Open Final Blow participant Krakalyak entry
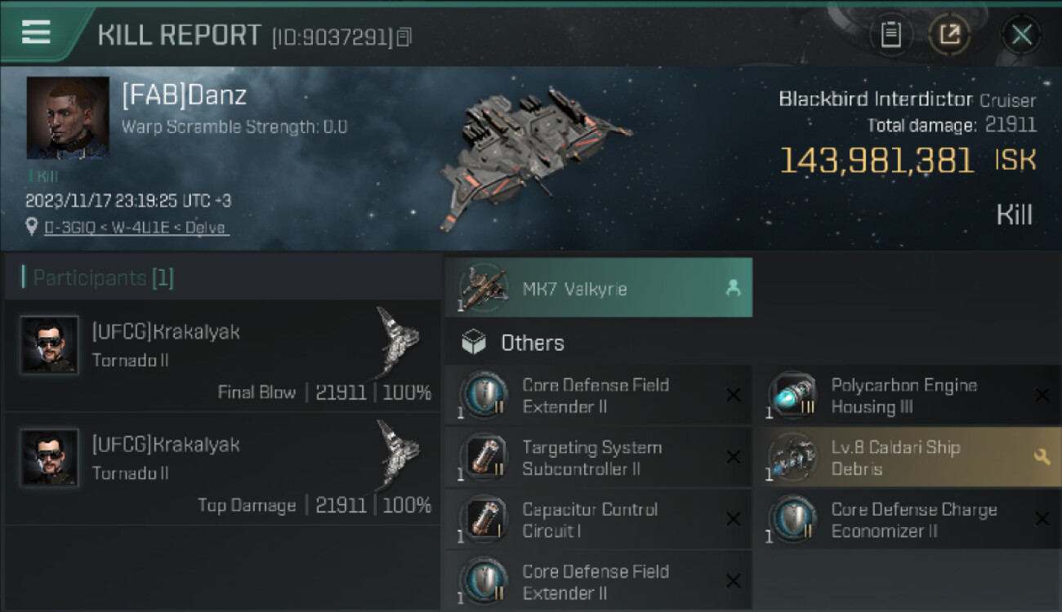The image size is (1062, 612). [x=222, y=356]
